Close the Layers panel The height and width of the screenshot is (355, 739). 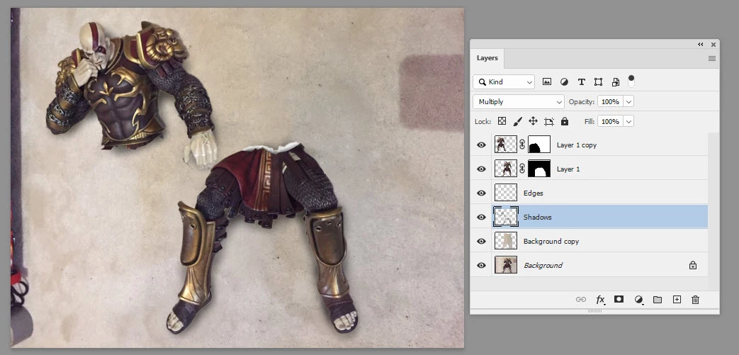click(713, 45)
